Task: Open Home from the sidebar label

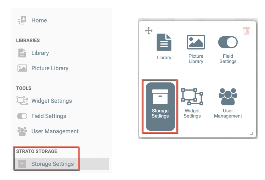Action: tap(39, 20)
